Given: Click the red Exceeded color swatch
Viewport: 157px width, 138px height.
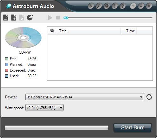Looking at the screenshot, I should (x=7, y=70).
